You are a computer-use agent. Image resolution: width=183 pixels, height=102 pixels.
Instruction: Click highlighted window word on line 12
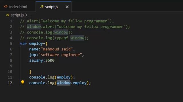pyautogui.click(x=63, y=83)
